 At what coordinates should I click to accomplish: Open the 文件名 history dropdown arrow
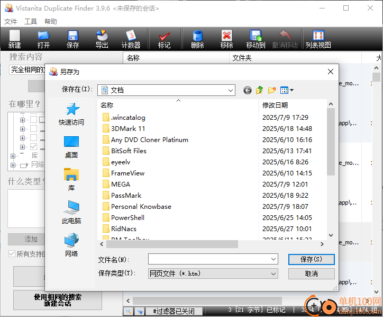(273, 259)
